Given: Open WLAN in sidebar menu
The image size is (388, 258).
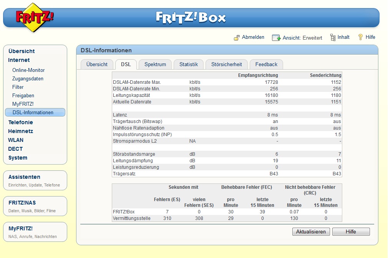Looking at the screenshot, I should (x=16, y=140).
